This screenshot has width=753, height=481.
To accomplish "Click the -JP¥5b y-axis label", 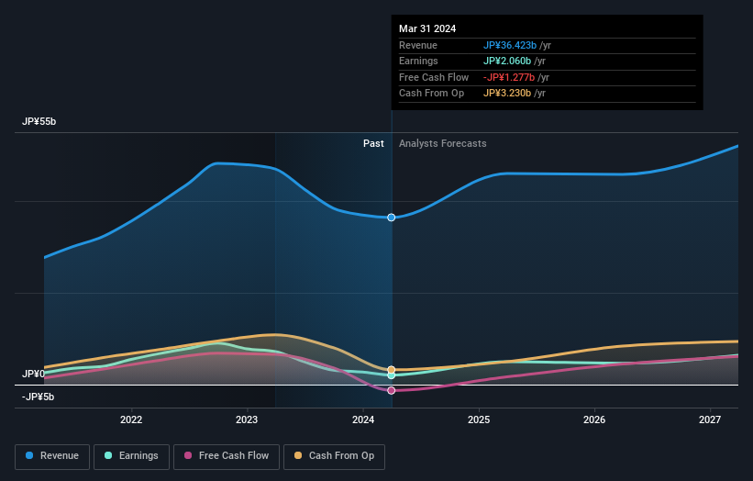I will click(38, 397).
